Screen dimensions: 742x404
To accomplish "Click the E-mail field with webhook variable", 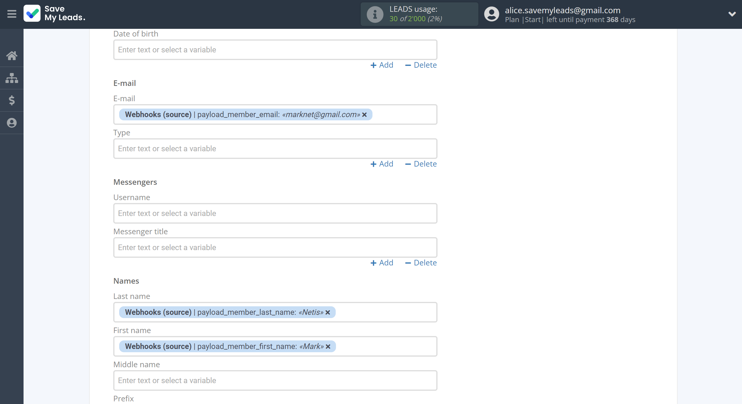I will pyautogui.click(x=275, y=114).
